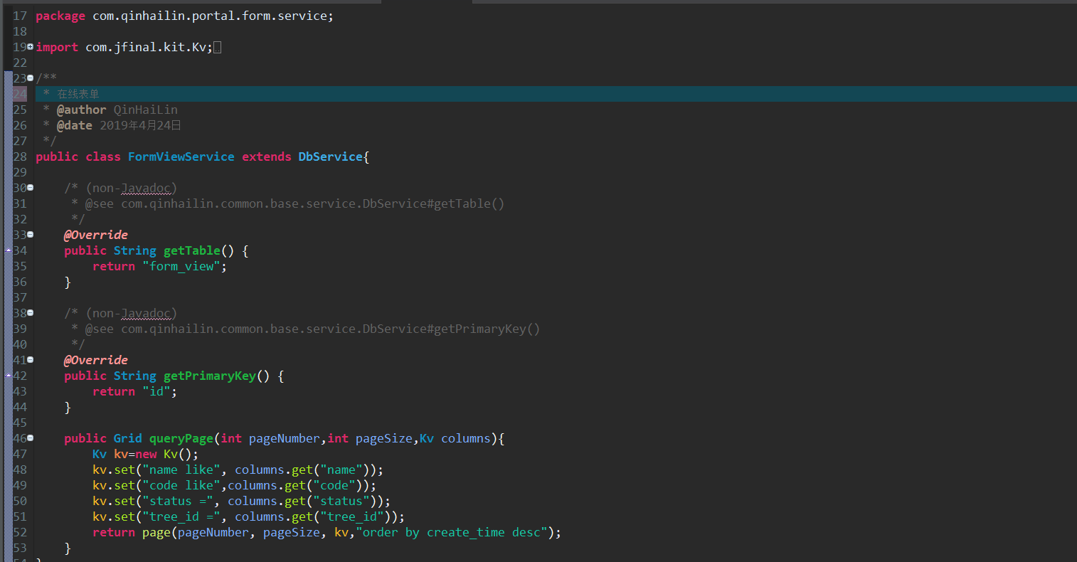The image size is (1077, 562).
Task: Collapse the getTable method at line 33
Action: click(x=30, y=235)
